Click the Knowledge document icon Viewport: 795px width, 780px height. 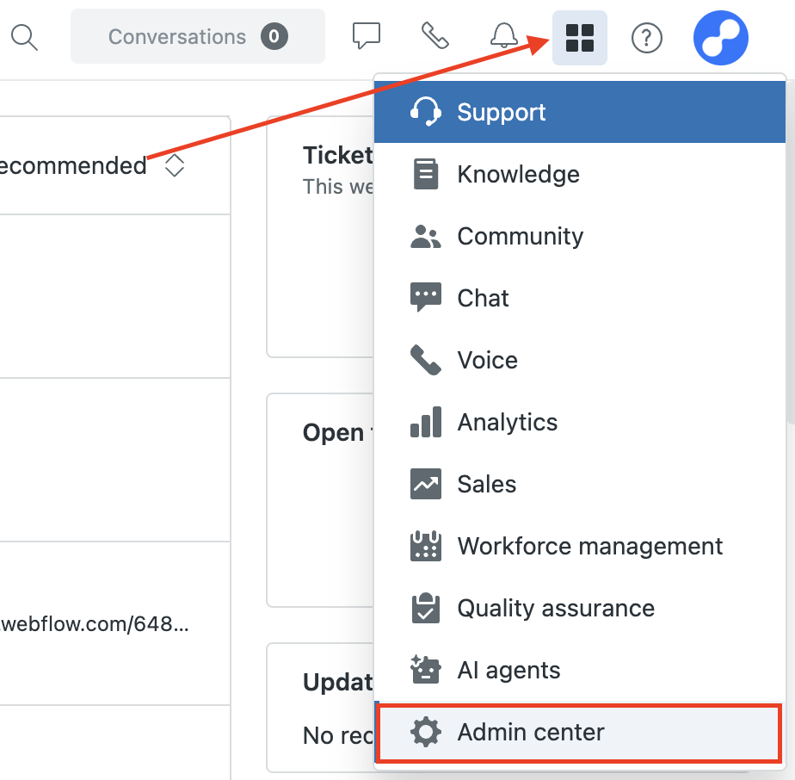tap(425, 174)
